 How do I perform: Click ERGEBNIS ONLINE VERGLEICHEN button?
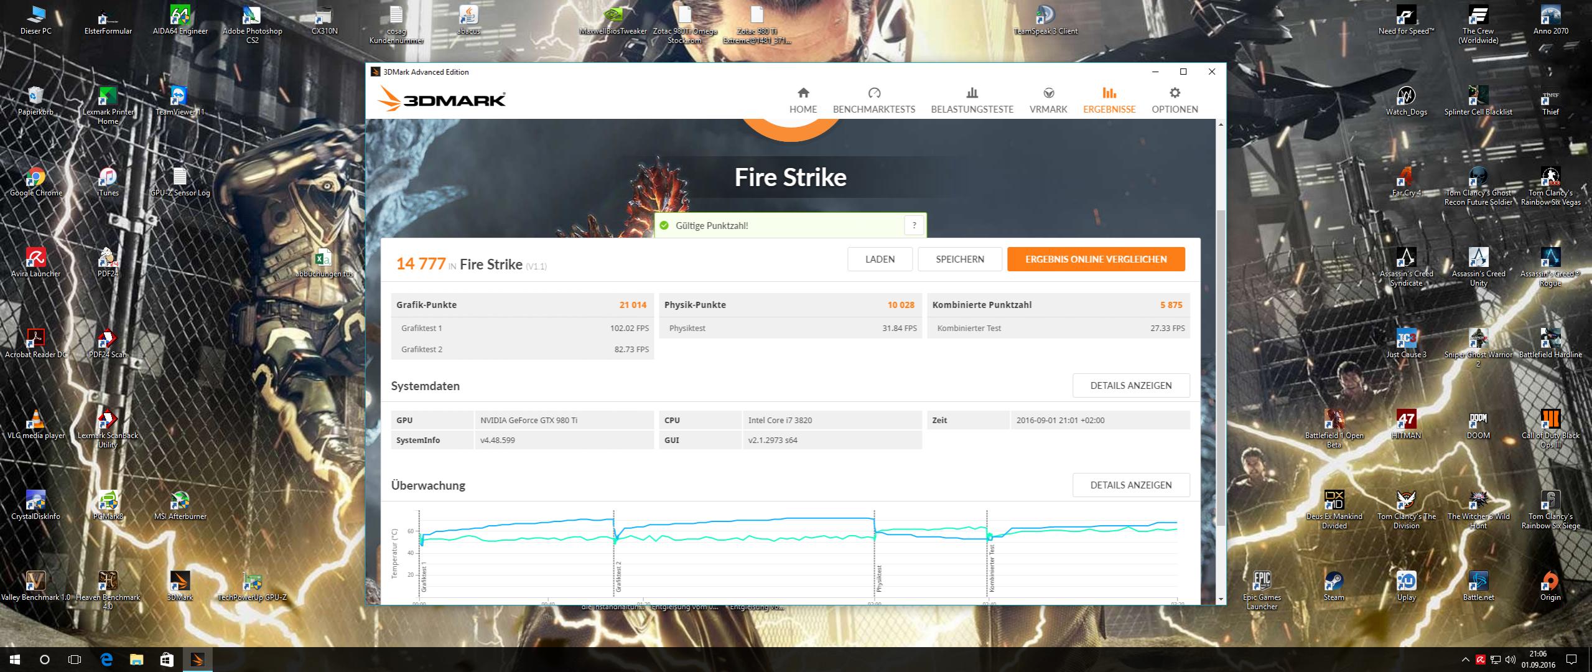click(1096, 259)
